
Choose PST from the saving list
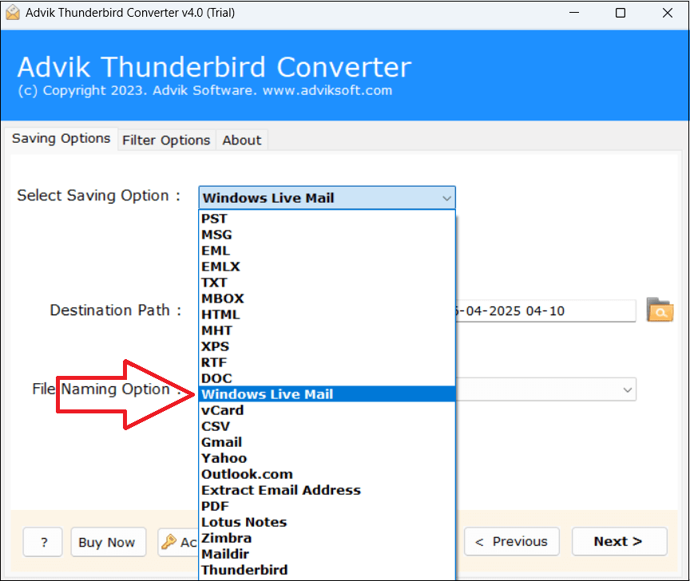click(327, 219)
